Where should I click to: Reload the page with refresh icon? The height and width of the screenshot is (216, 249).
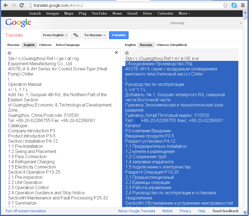[x=22, y=5]
